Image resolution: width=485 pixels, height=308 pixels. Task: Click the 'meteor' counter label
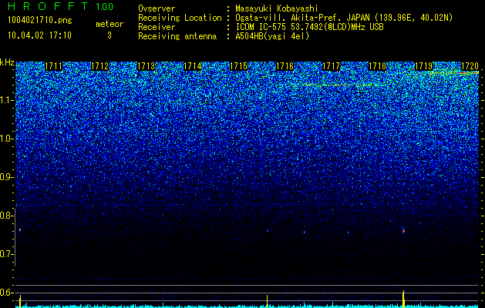(109, 24)
